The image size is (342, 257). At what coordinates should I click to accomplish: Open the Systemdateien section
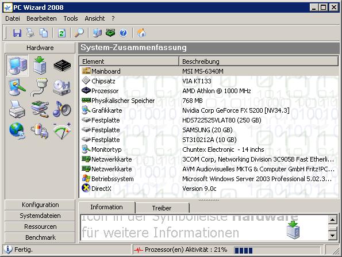point(40,216)
